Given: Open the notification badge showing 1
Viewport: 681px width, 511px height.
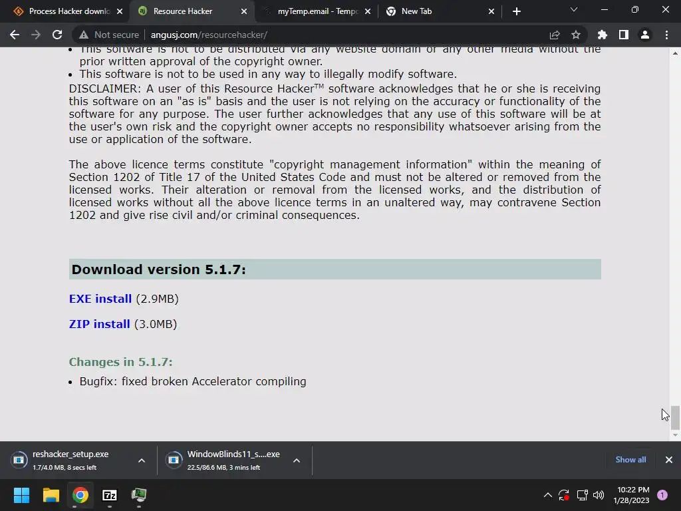Looking at the screenshot, I should tap(662, 495).
